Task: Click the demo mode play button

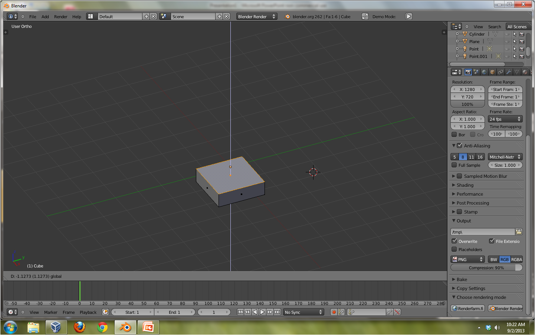Action: [x=408, y=16]
